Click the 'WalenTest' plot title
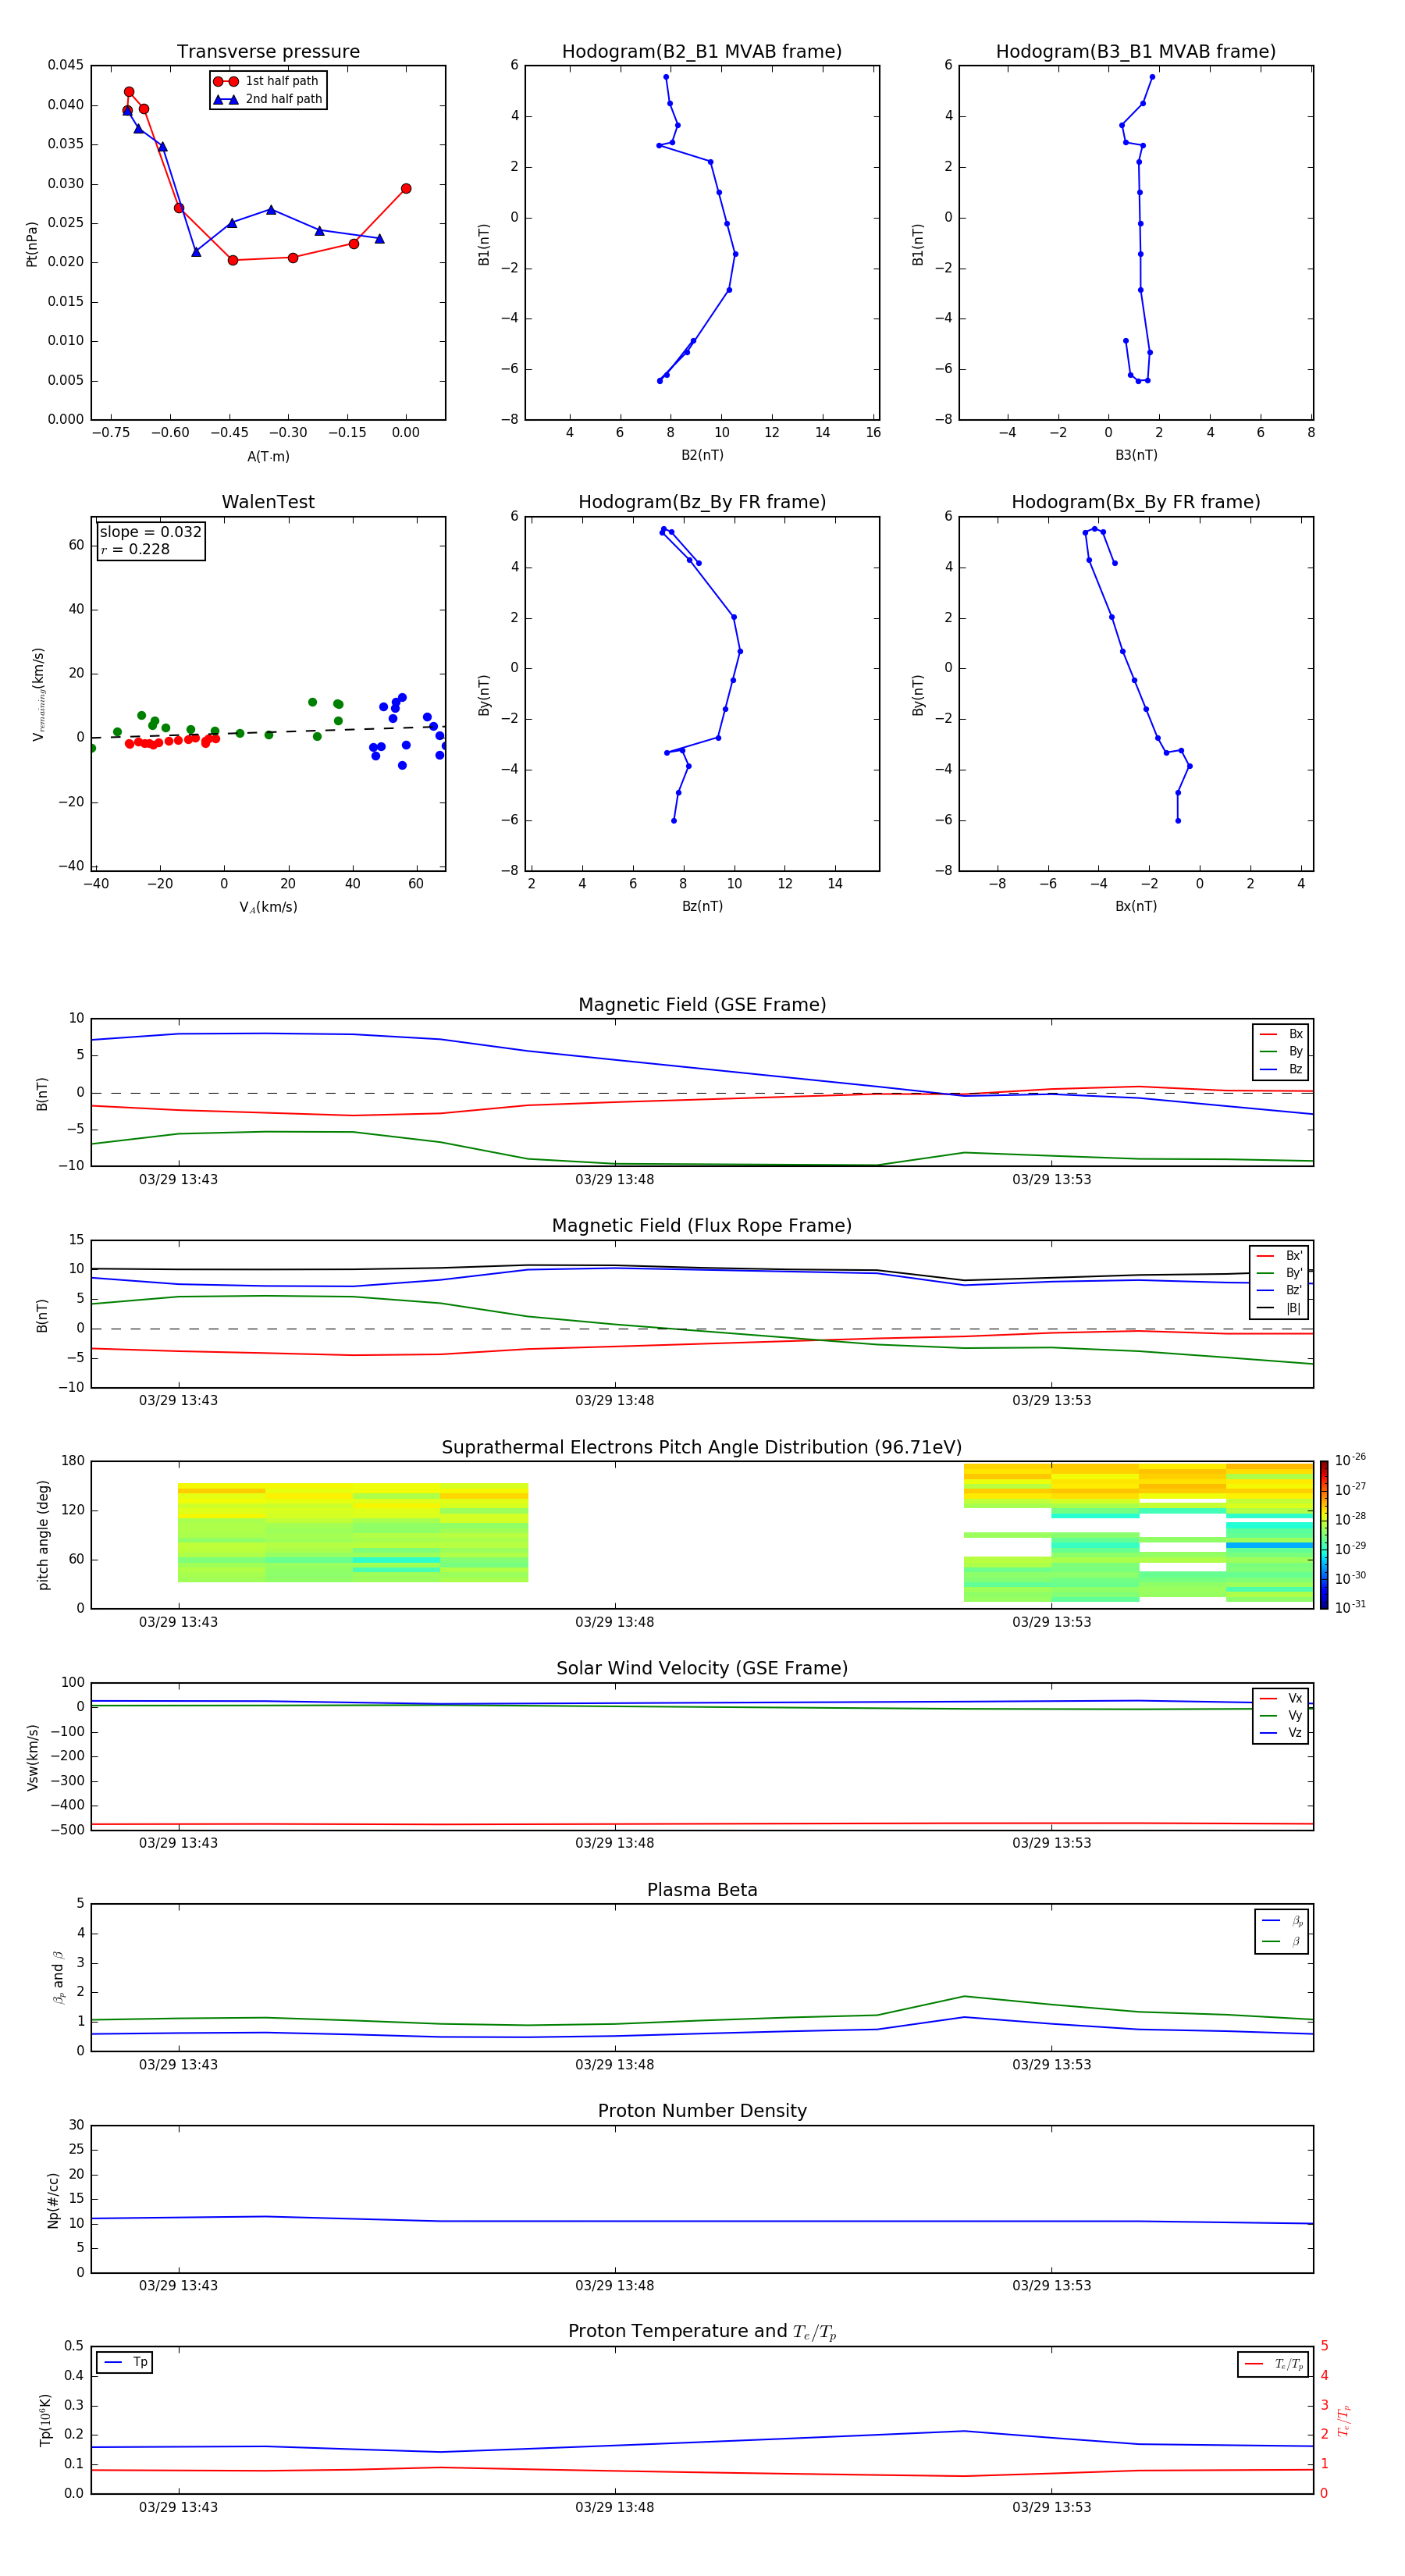This screenshot has height=2576, width=1405. point(268,502)
